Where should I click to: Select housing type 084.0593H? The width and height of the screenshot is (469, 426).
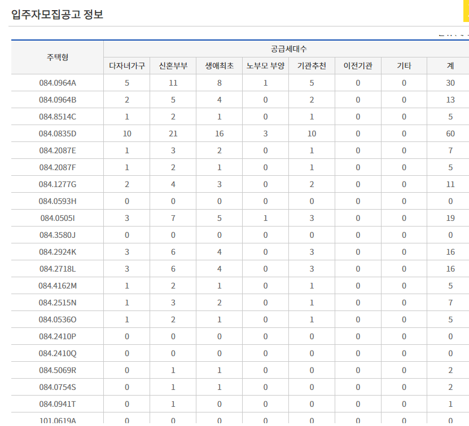point(58,201)
